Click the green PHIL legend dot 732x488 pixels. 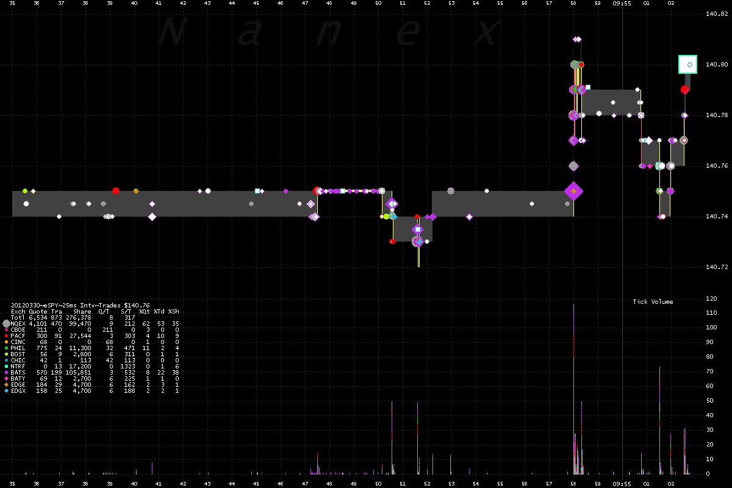[x=6, y=348]
